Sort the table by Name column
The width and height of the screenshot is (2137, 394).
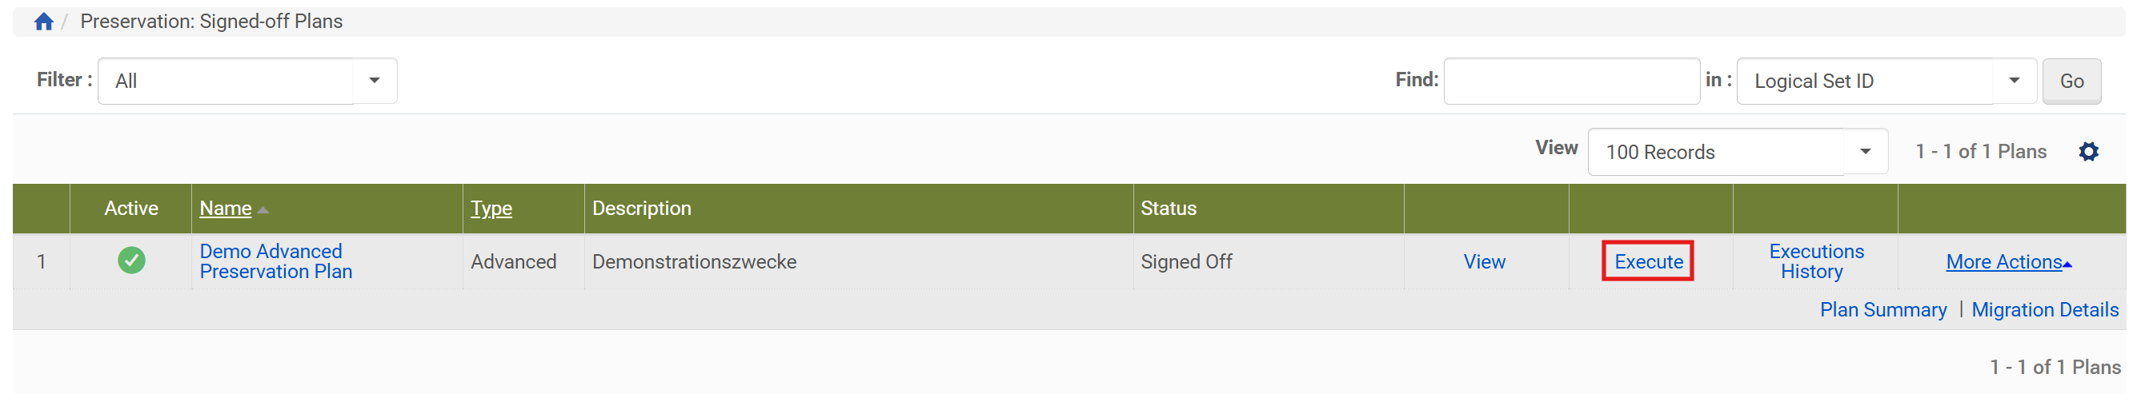coord(226,209)
